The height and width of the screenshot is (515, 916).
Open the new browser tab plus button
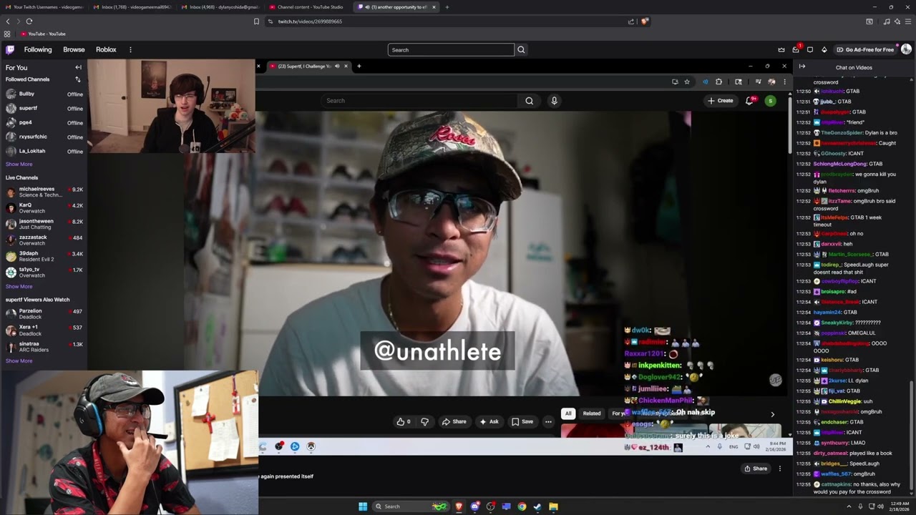tap(447, 7)
